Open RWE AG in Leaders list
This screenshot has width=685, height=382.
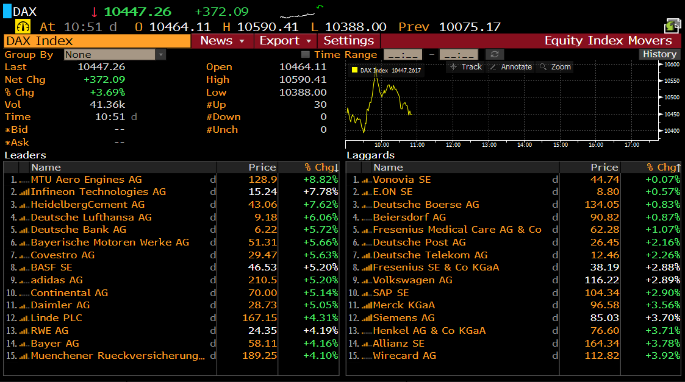coord(49,331)
